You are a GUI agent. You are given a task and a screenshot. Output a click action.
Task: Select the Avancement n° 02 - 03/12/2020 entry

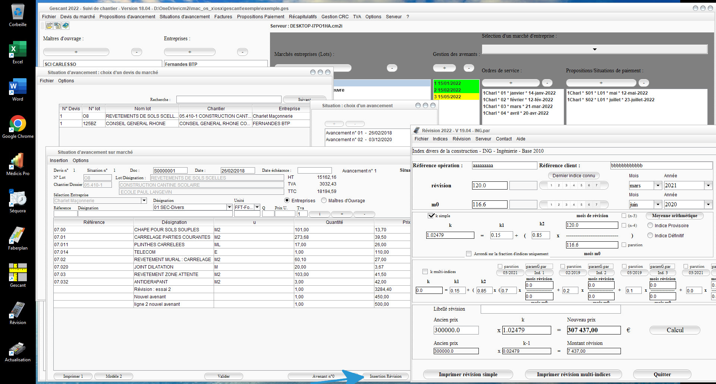pyautogui.click(x=359, y=140)
